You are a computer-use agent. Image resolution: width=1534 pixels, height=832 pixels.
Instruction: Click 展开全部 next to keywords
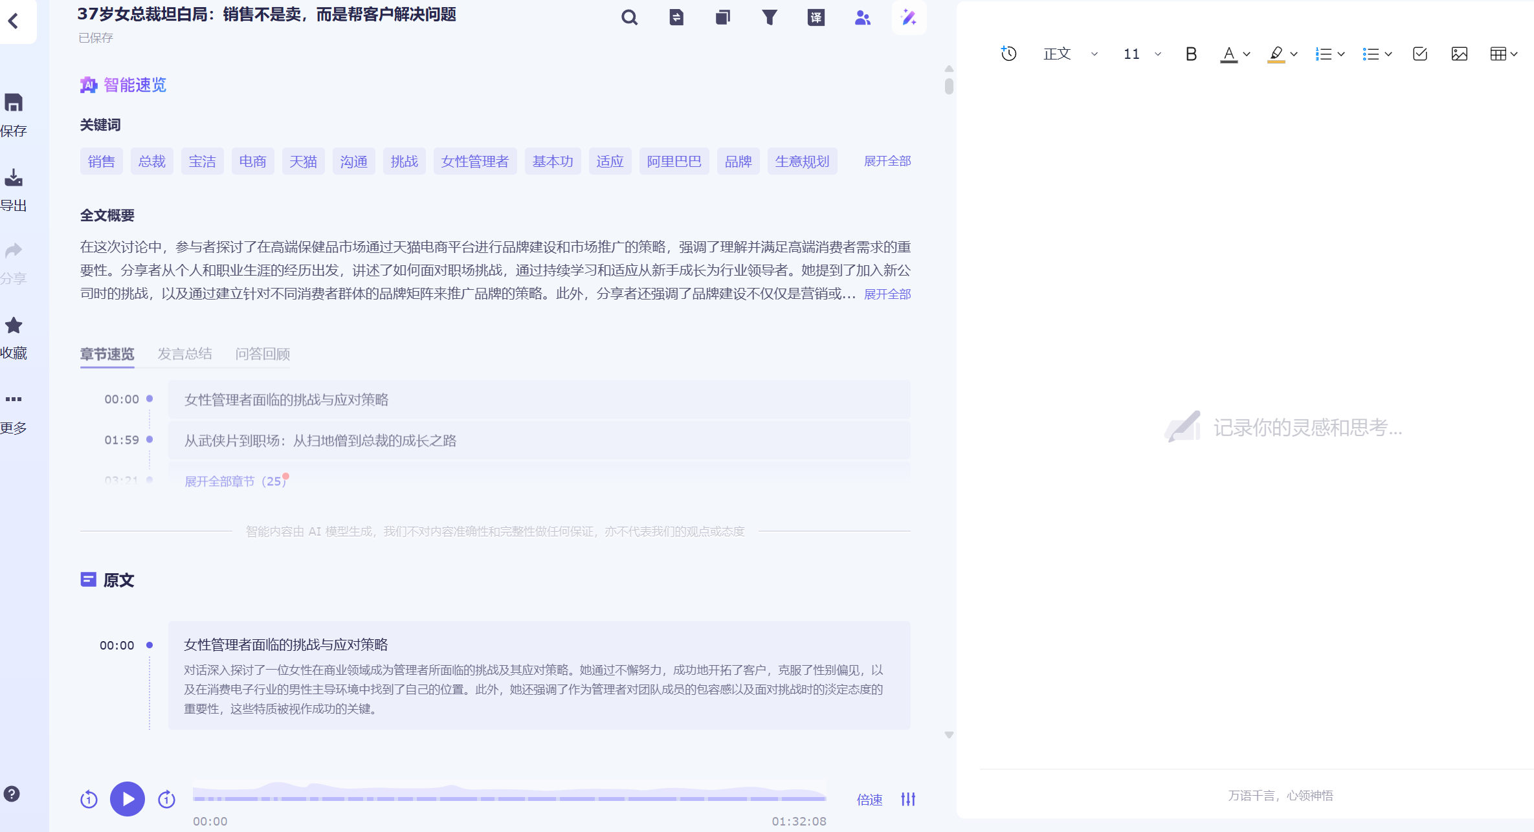(x=887, y=161)
